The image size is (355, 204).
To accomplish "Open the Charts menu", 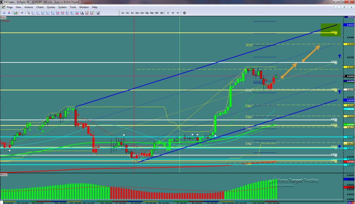I will (40, 7).
